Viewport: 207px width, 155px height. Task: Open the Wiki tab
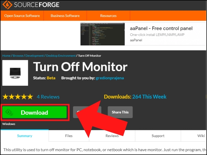[201, 136]
